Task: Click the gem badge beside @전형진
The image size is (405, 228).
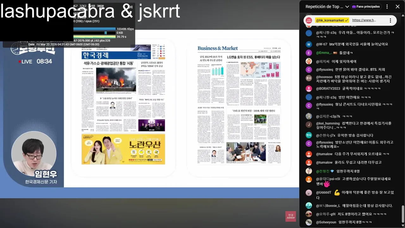Action: pos(332,171)
